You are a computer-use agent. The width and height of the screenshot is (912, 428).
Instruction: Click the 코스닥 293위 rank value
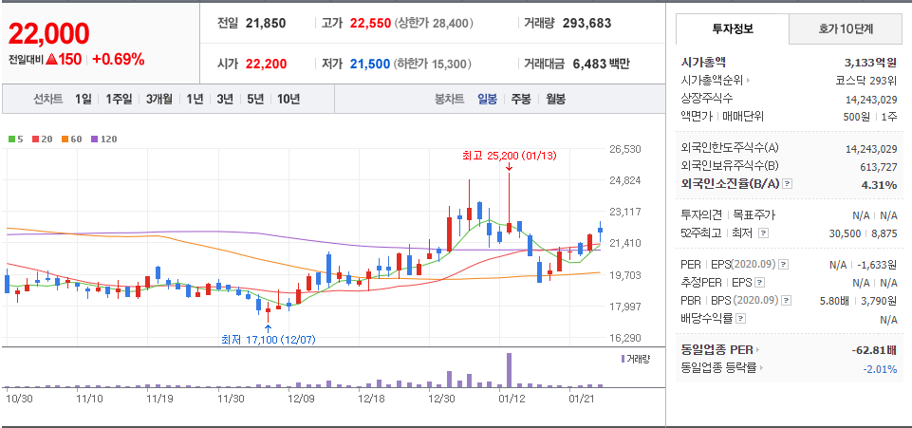point(866,81)
